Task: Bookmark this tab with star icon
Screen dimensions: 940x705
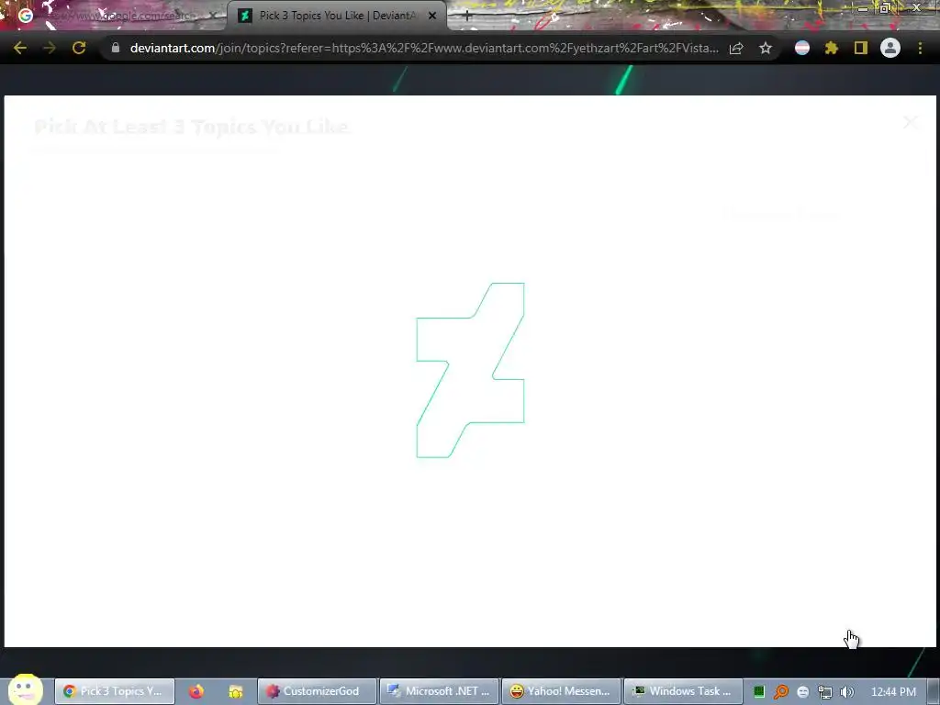Action: (766, 48)
